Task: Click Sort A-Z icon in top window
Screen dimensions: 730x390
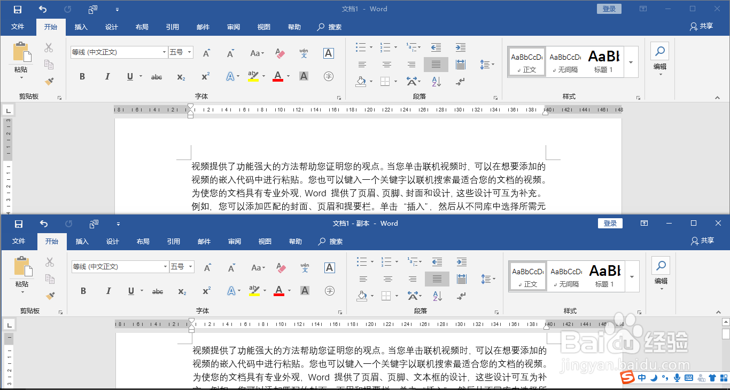Action: pyautogui.click(x=436, y=82)
